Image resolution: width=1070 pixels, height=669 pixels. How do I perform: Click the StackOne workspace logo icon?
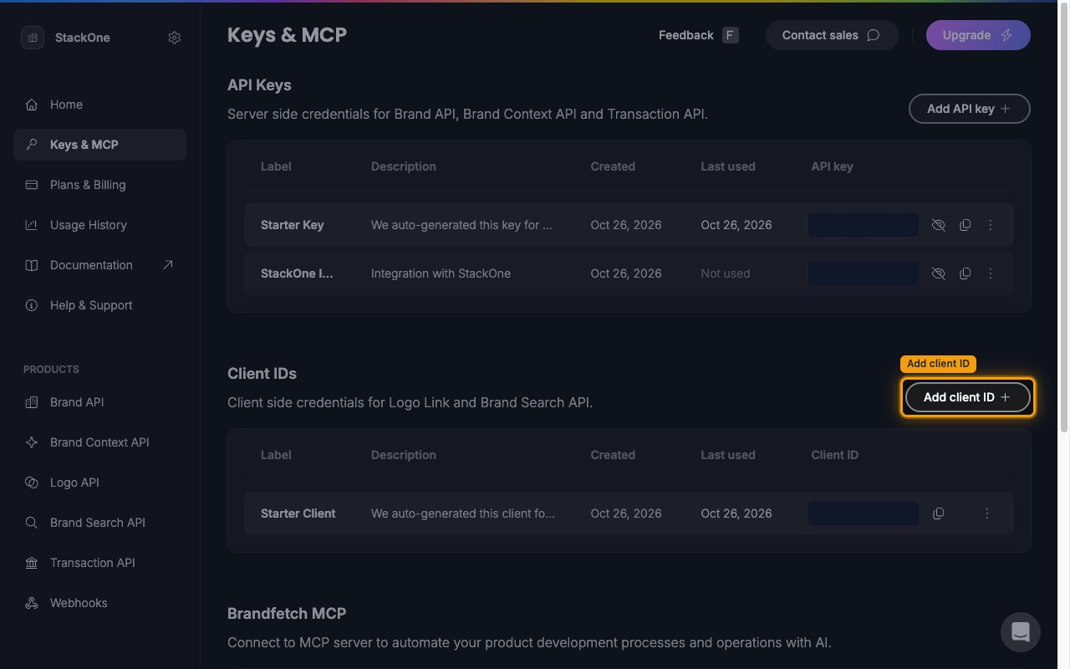point(33,38)
